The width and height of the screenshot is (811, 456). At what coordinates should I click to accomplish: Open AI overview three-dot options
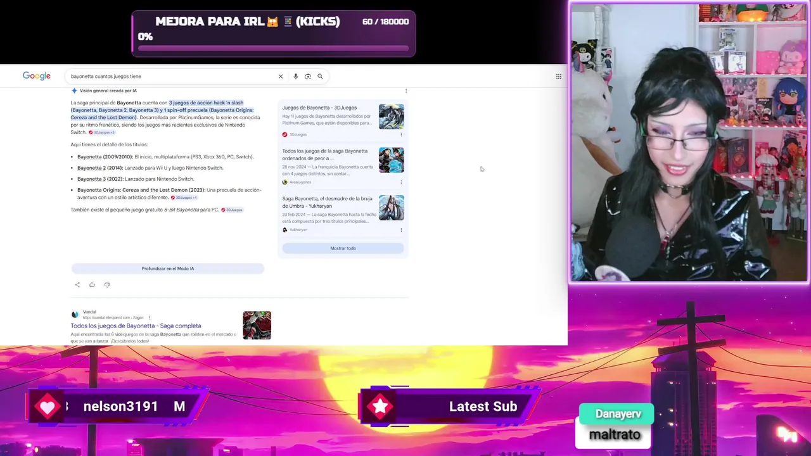(x=406, y=91)
